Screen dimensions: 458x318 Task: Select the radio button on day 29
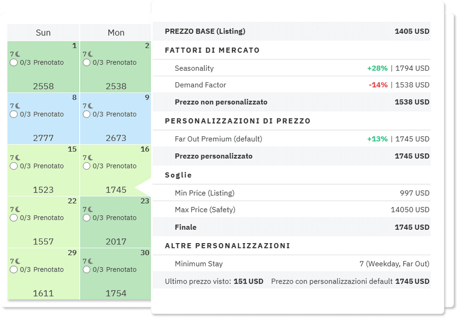tap(13, 270)
